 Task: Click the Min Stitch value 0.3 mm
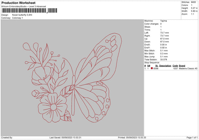pyautogui.click(x=164, y=54)
